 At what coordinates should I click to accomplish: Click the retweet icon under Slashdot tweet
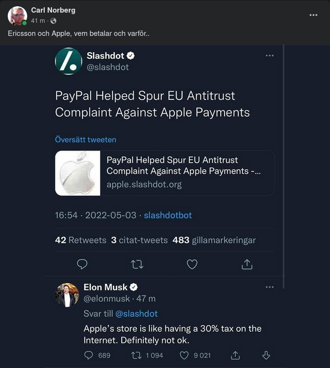[x=137, y=264]
